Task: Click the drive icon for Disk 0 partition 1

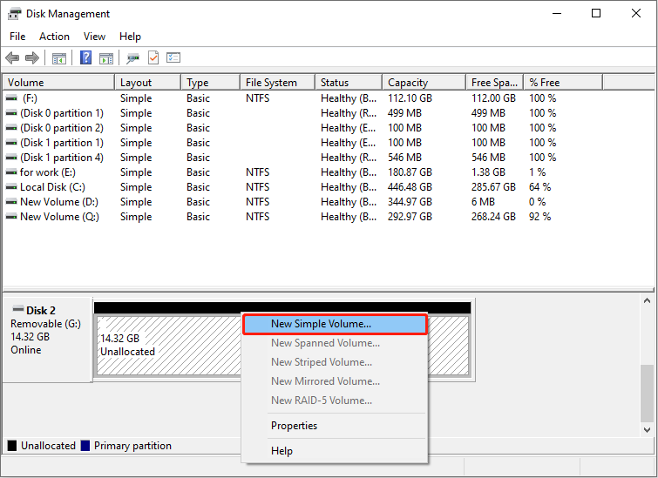Action: [11, 113]
